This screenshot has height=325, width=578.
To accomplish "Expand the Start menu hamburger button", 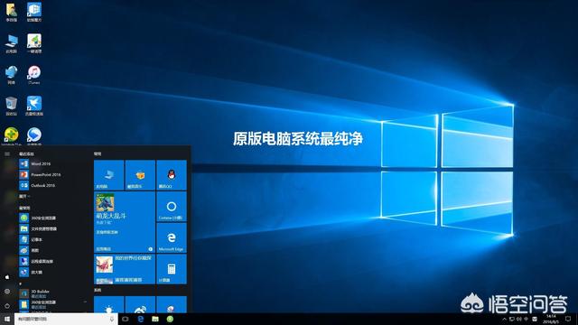I will 7,153.
